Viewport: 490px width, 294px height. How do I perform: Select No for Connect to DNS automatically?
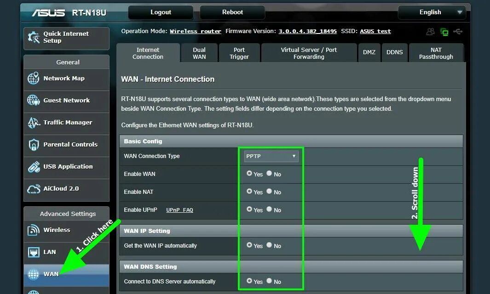click(x=269, y=281)
